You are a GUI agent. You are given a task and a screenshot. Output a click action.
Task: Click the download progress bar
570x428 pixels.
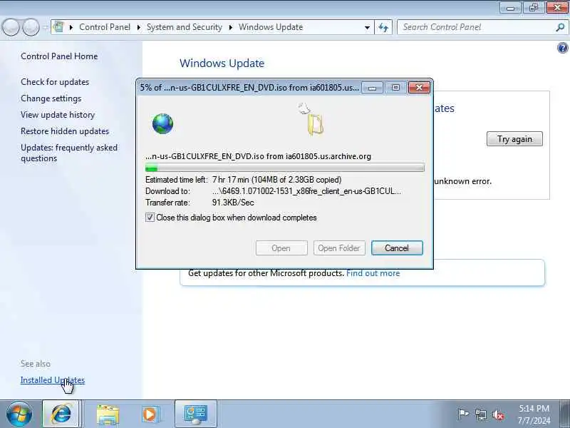coord(284,168)
